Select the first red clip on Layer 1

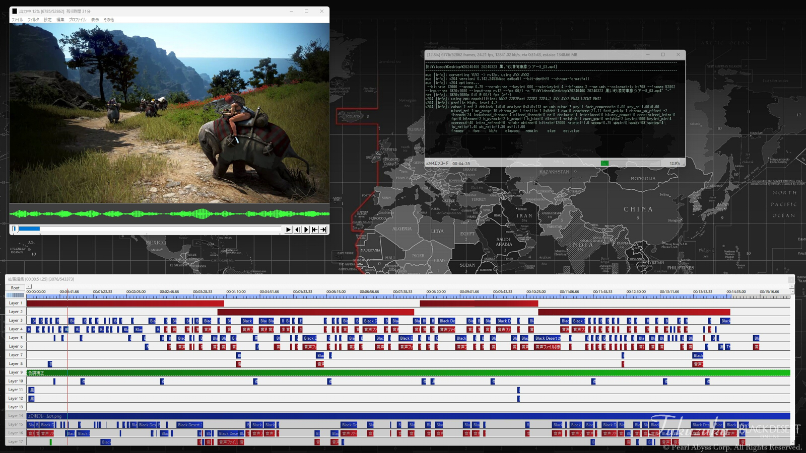pyautogui.click(x=125, y=303)
